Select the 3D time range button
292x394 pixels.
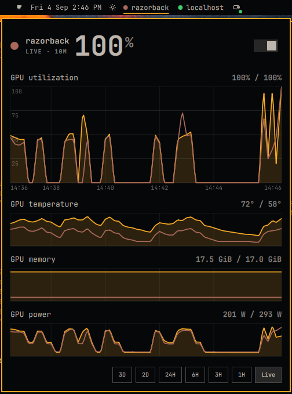[x=122, y=375]
